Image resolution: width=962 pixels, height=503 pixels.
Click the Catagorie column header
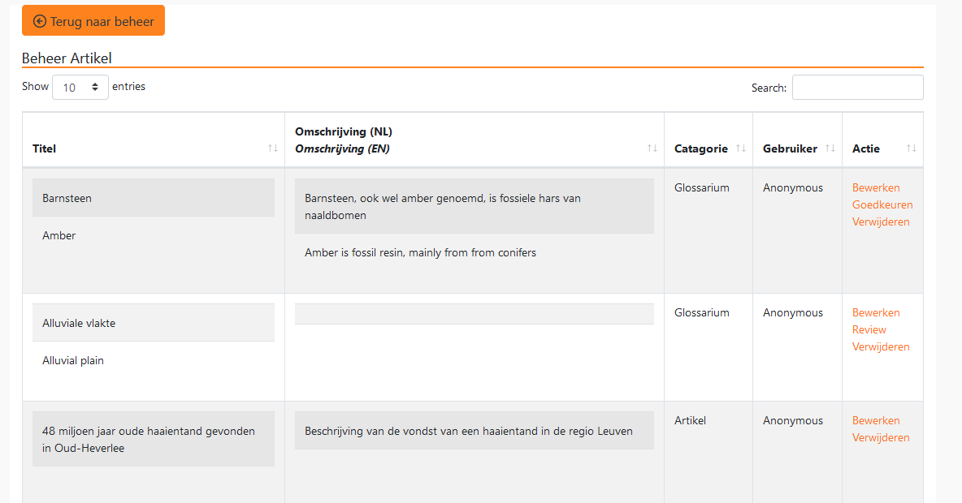[x=700, y=148]
